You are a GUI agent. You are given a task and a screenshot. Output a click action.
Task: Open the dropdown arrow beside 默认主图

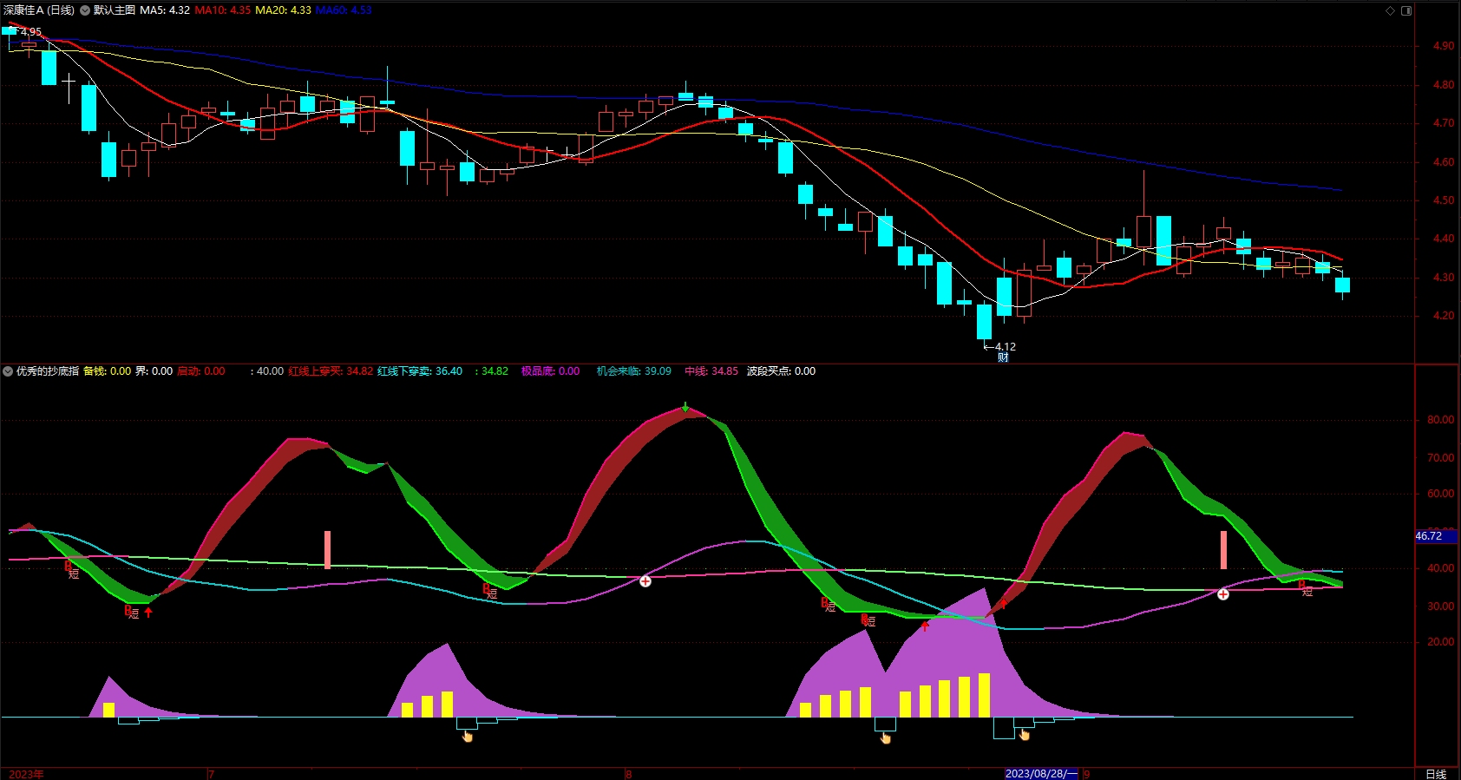pyautogui.click(x=85, y=10)
